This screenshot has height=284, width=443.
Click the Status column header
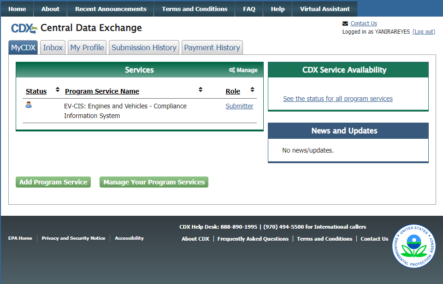click(36, 91)
